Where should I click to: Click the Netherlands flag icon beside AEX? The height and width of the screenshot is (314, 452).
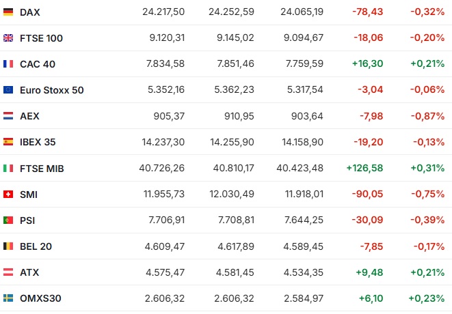tap(8, 115)
